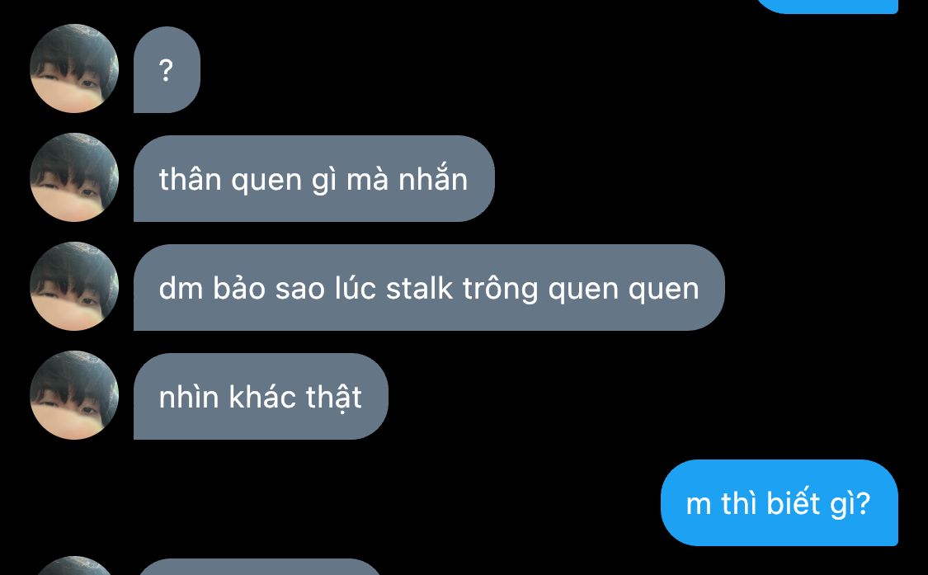928x575 pixels.
Task: Select the "dm bảo sao lúc stalk trông quen quen" bubble
Action: point(429,288)
